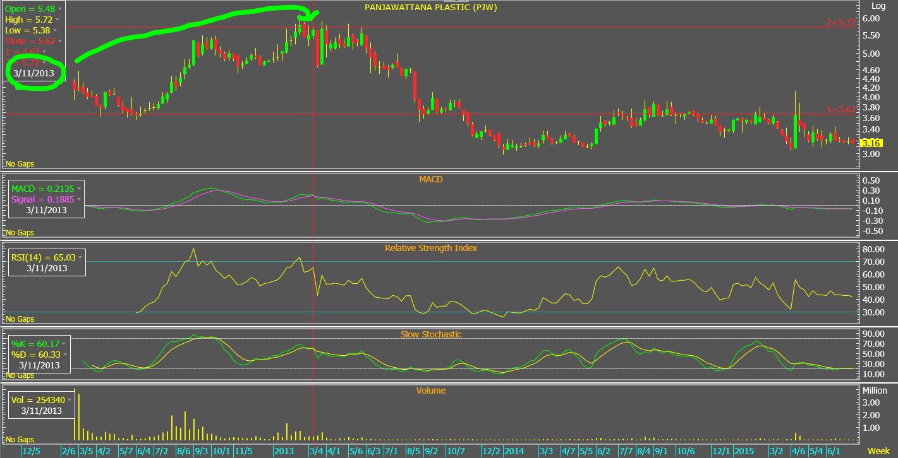Click No Gaps in the Relative Strength Index panel
Image resolution: width=898 pixels, height=458 pixels.
coord(20,319)
